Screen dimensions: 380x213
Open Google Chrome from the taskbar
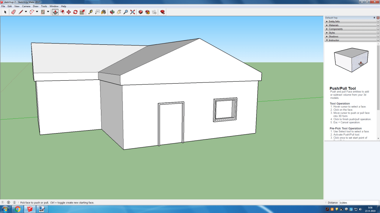click(x=17, y=209)
